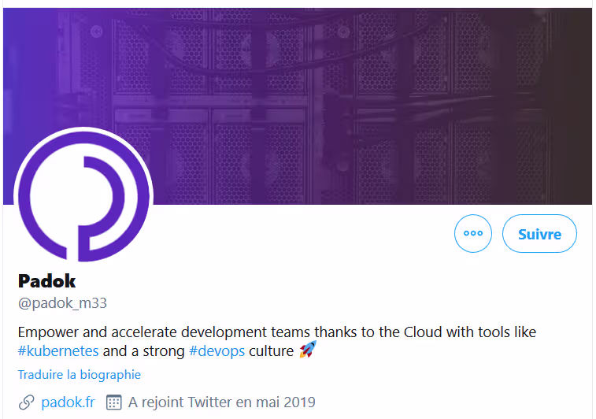
Task: Click the Padok circular logo avatar
Action: pyautogui.click(x=83, y=196)
